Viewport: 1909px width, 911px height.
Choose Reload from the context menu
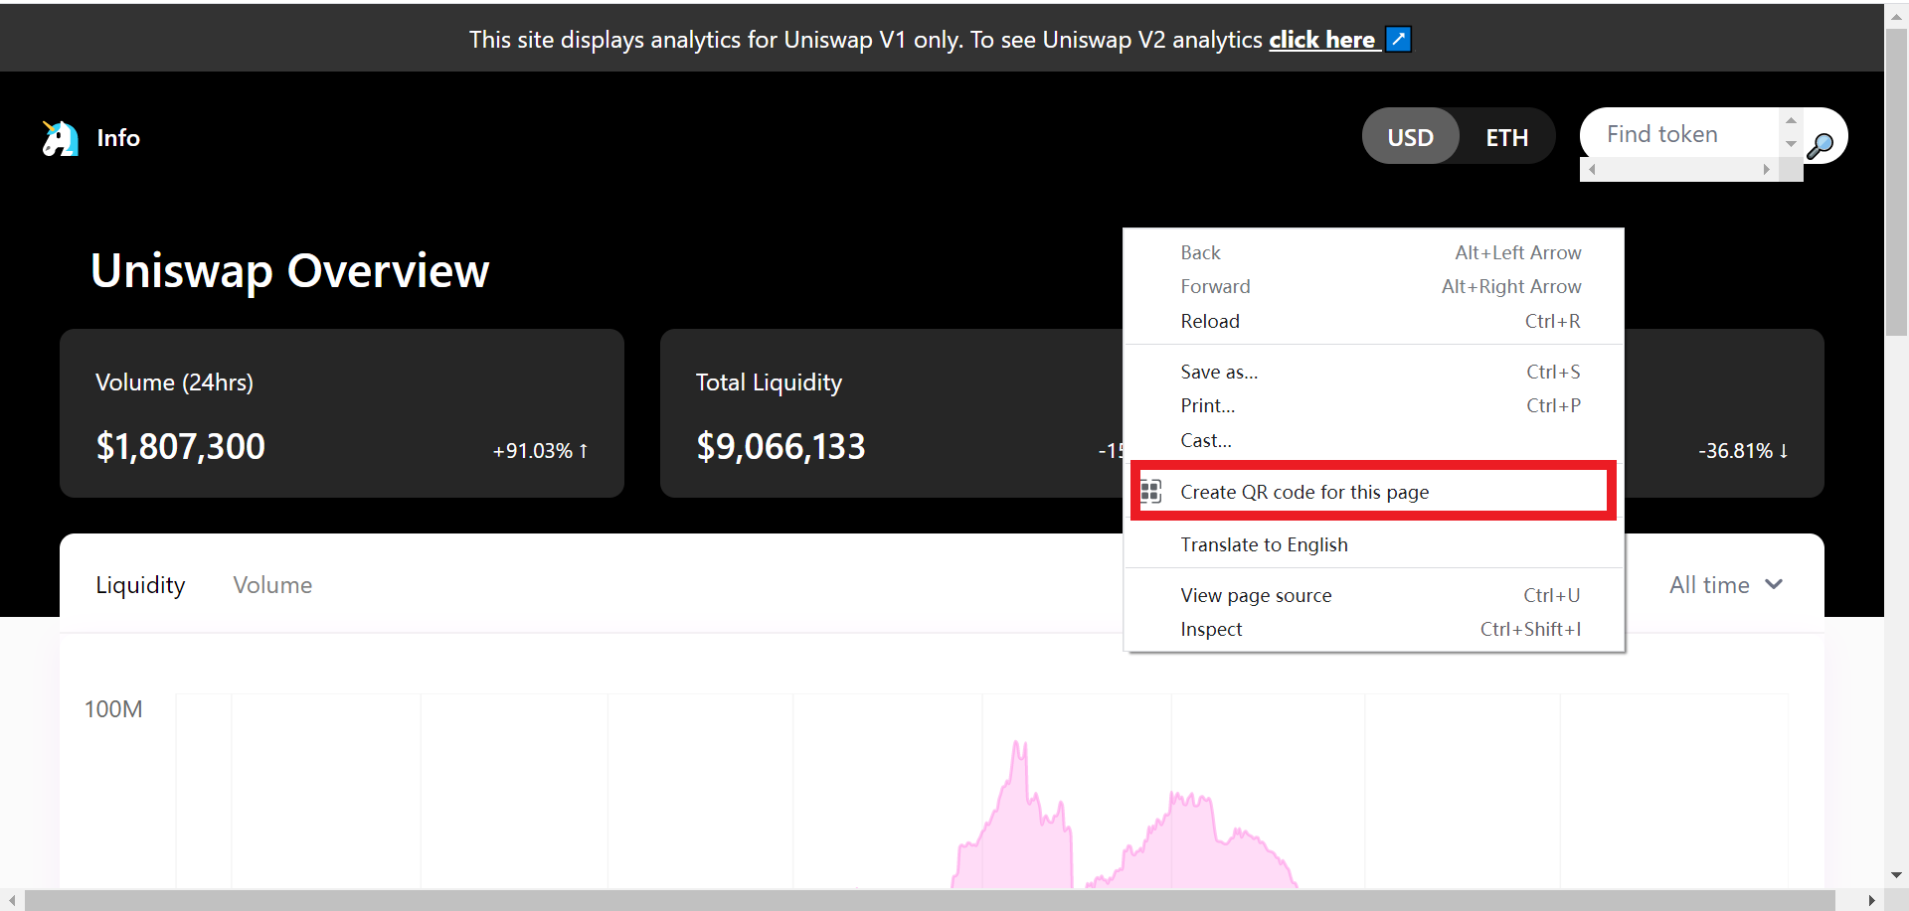click(1210, 321)
